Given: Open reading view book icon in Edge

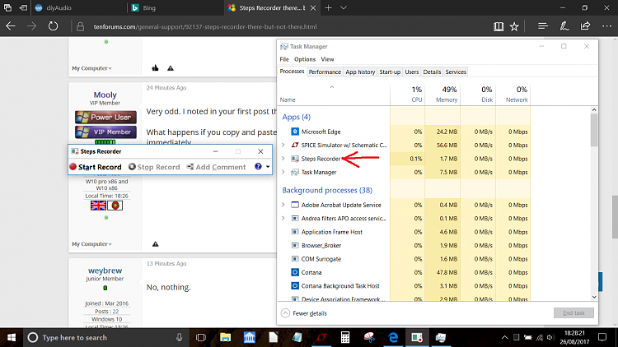Looking at the screenshot, I should point(498,25).
